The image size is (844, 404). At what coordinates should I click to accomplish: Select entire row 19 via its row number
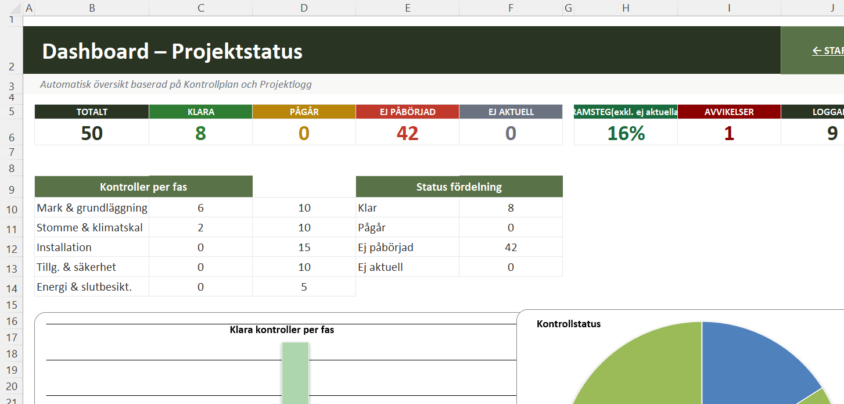pos(12,370)
